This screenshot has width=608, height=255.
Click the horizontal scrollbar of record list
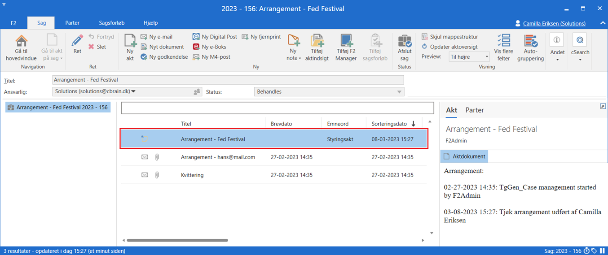177,240
